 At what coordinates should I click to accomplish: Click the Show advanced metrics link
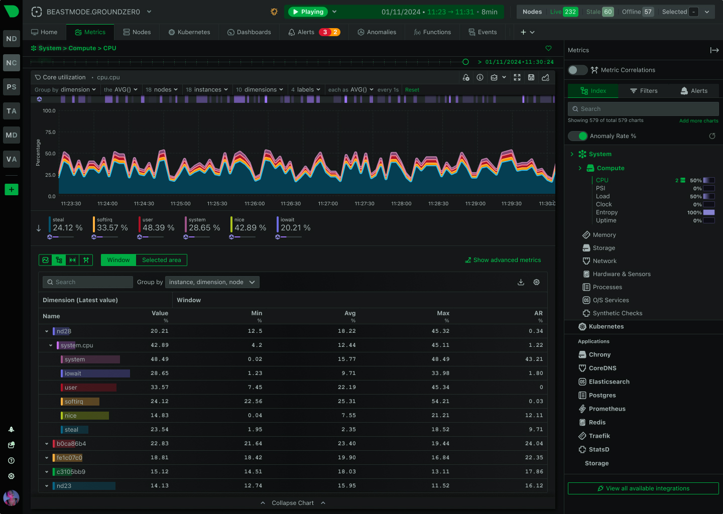(x=503, y=260)
